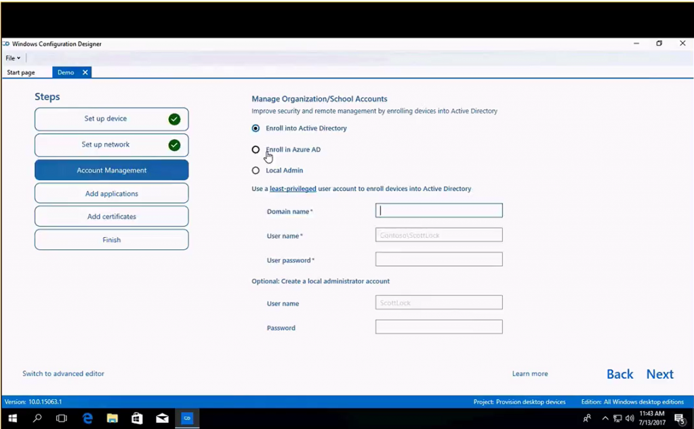Restore down the Configuration Designer window
Image resolution: width=694 pixels, height=429 pixels.
pos(659,43)
